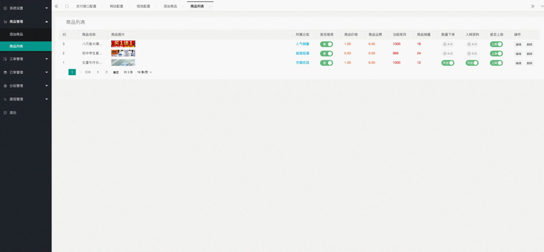
Task: Toggle 上架 switch for product ID 2
Action: pyautogui.click(x=496, y=53)
